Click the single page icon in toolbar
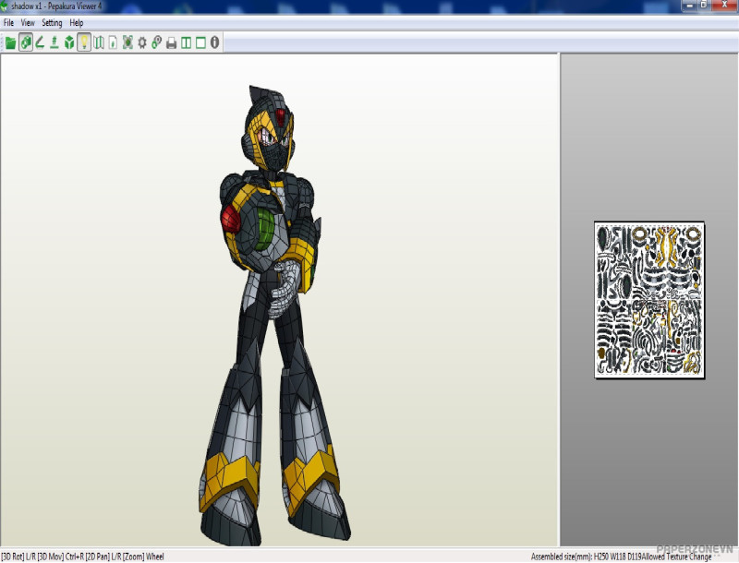This screenshot has width=739, height=563. click(x=113, y=42)
